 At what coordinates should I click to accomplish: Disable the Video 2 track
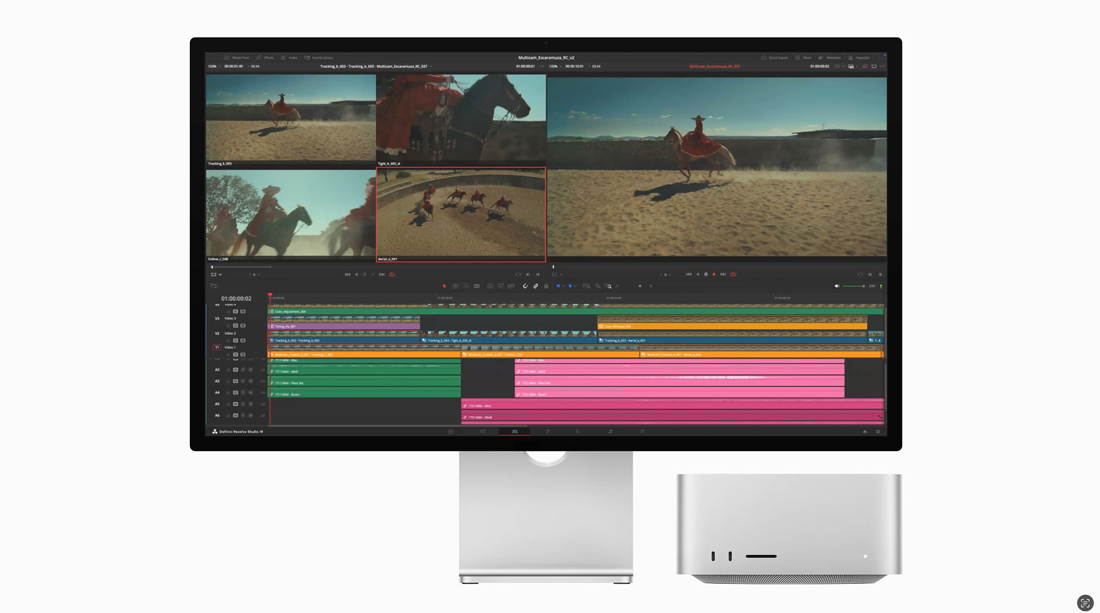click(x=243, y=341)
